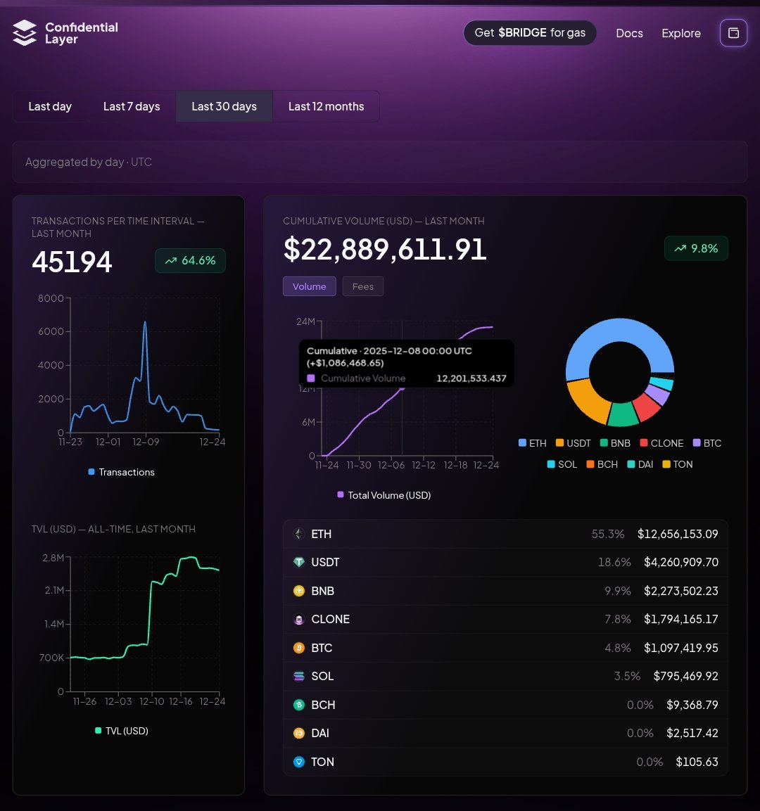Viewport: 760px width, 811px height.
Task: Click the 9.8% trend arrow icon
Action: (x=680, y=249)
